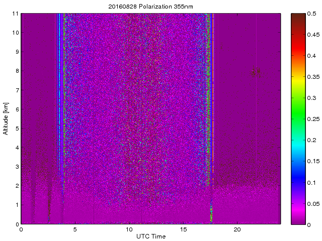Click y-axis tick label 2
The image size is (322, 241).
pyautogui.click(x=17, y=186)
